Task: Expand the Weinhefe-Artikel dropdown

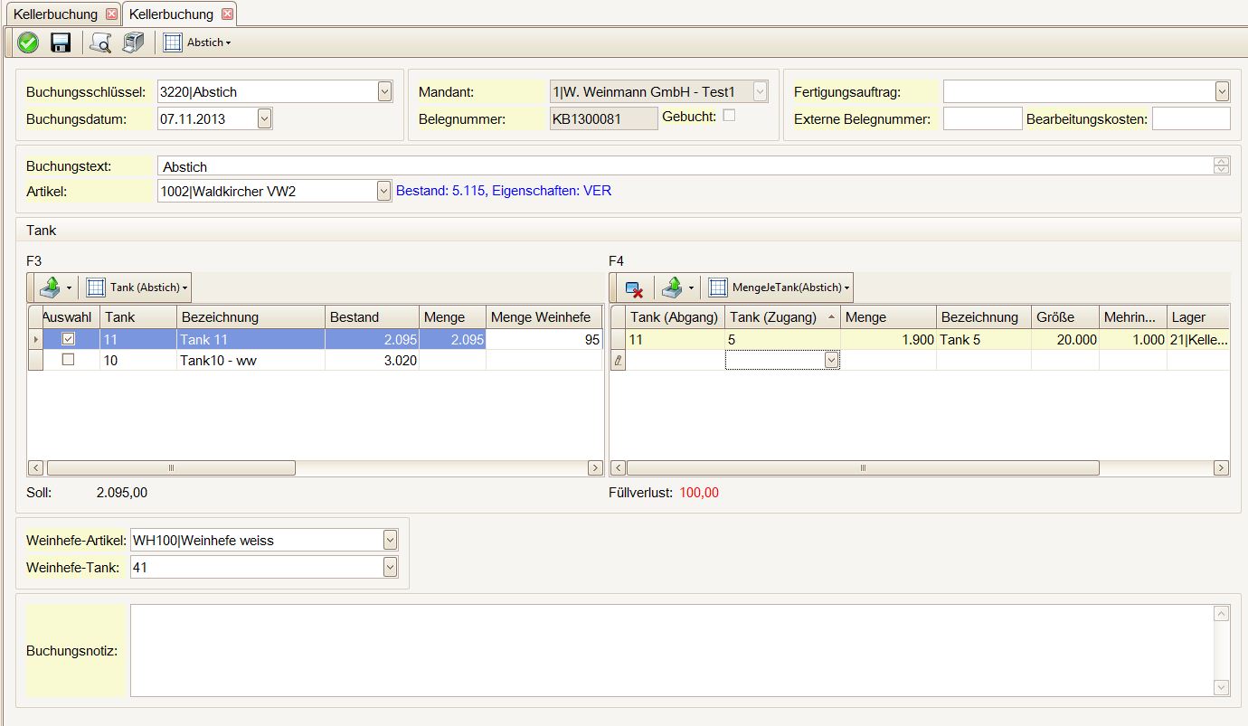Action: pos(390,541)
